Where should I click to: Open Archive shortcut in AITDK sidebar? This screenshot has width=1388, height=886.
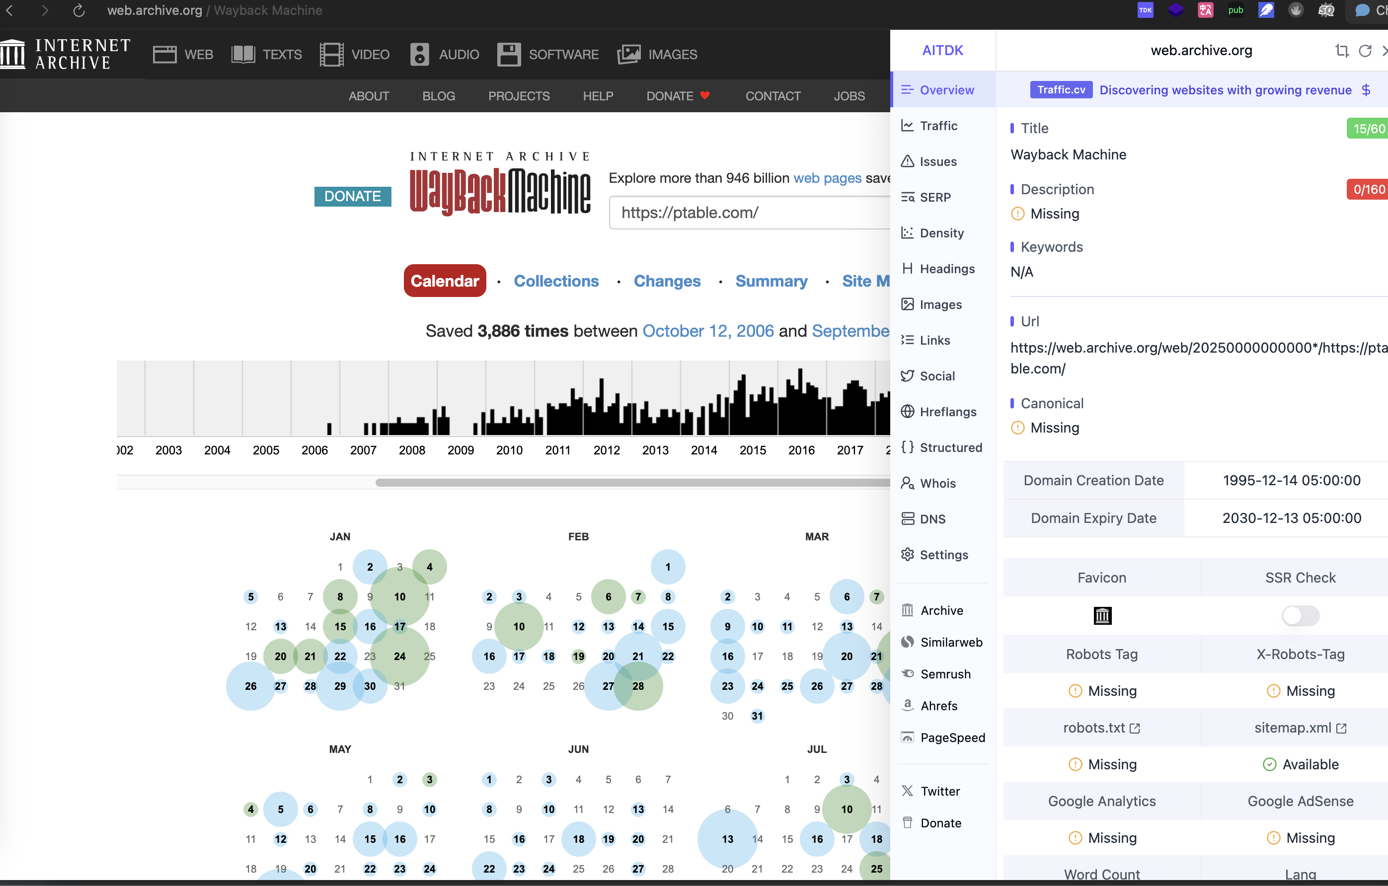tap(943, 610)
